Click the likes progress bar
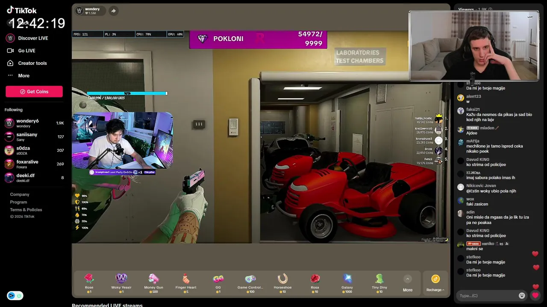This screenshot has width=547, height=307. click(x=127, y=93)
